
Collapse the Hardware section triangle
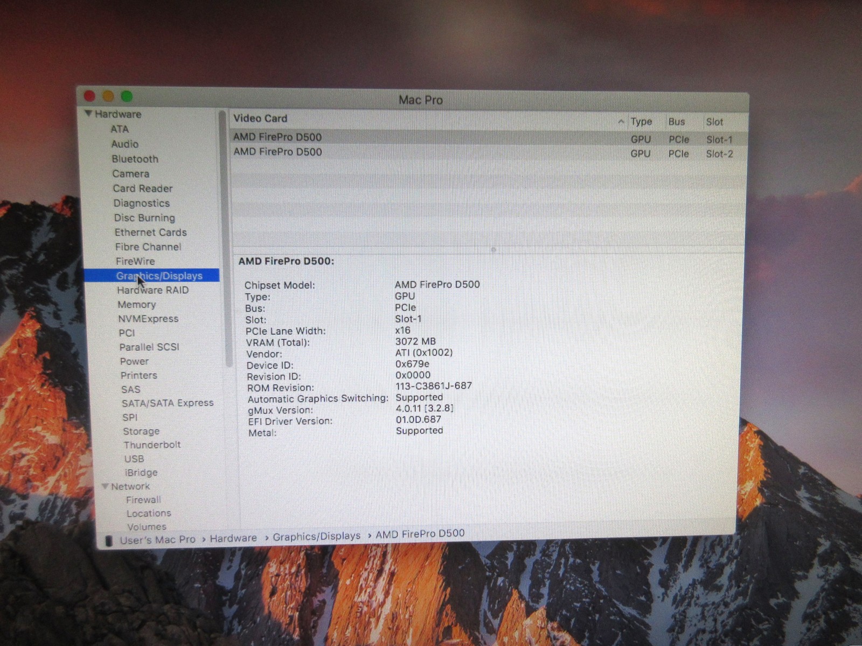point(88,114)
